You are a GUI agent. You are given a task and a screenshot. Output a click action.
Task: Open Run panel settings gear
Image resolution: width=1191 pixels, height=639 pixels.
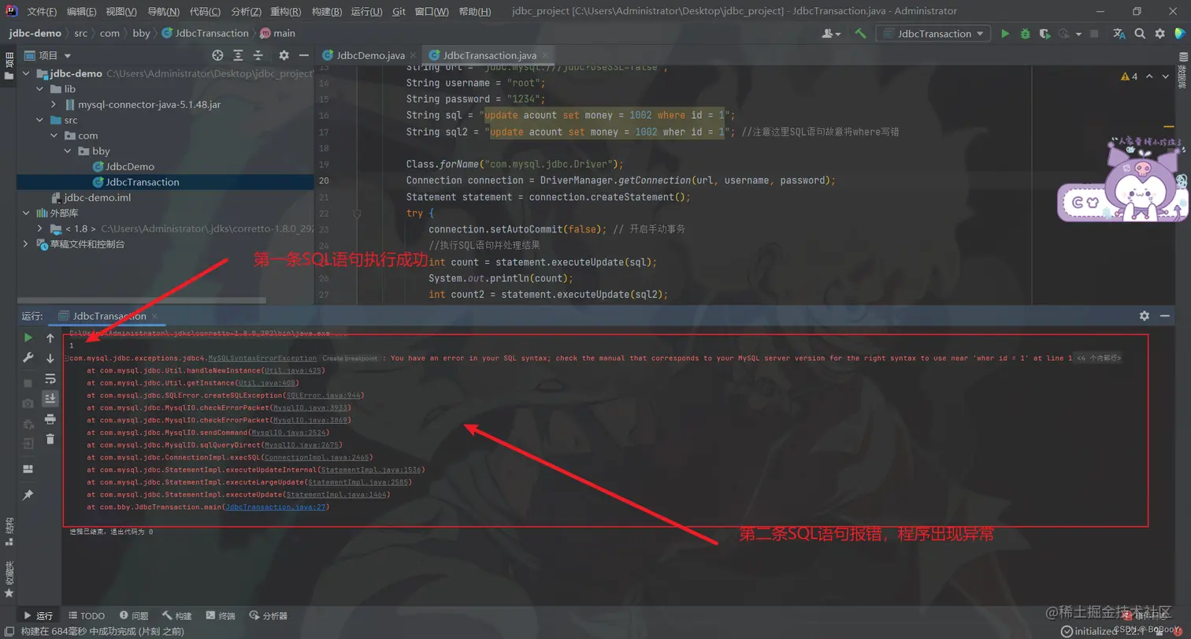1144,315
